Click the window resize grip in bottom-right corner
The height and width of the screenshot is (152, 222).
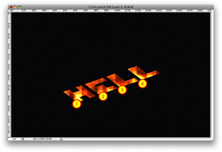(x=212, y=139)
